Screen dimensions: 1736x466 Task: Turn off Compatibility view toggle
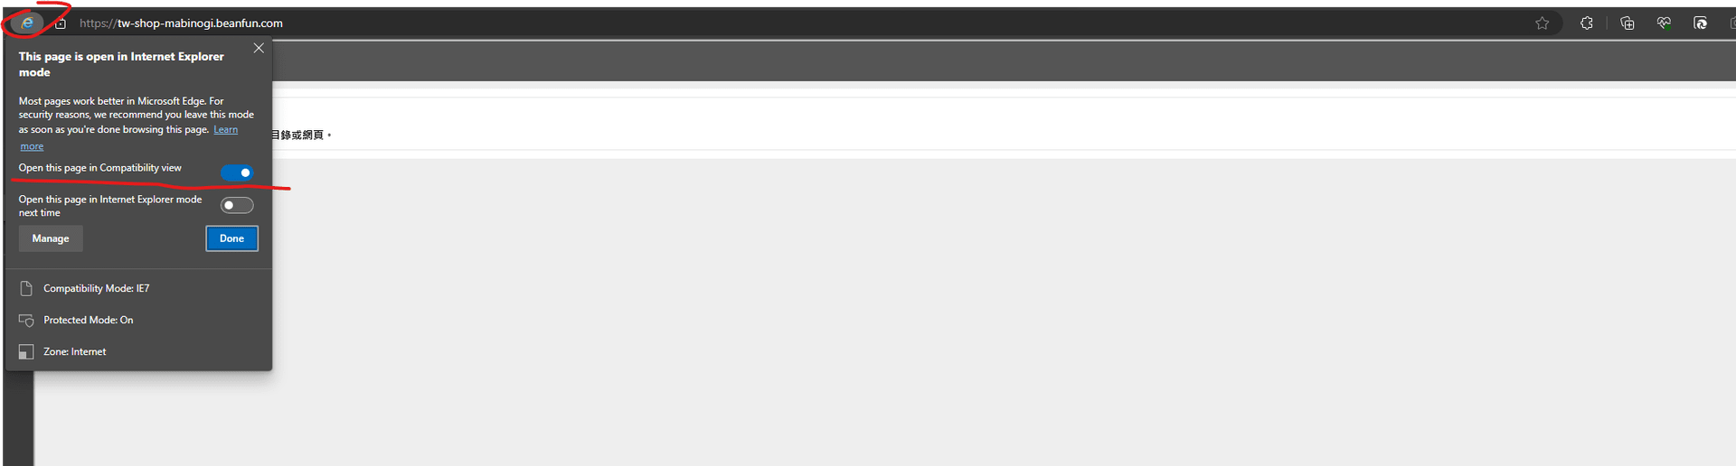click(237, 172)
